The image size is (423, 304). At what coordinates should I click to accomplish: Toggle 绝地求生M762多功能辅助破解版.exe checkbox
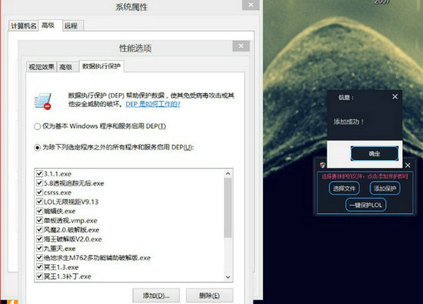click(x=39, y=258)
